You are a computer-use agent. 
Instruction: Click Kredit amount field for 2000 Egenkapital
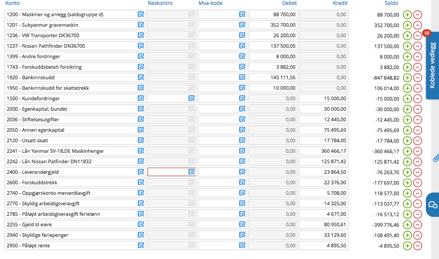(324, 109)
